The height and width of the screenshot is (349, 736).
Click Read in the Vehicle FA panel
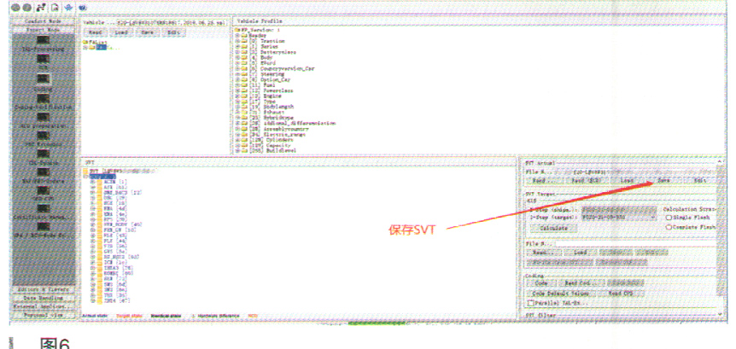tap(96, 32)
